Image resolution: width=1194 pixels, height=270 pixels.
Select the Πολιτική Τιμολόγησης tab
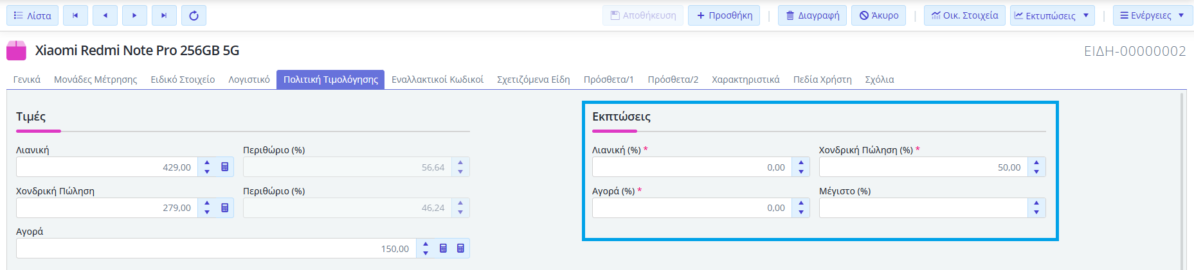pos(330,80)
